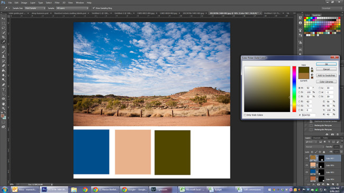Image resolution: width=344 pixels, height=193 pixels.
Task: Select the L lightness radio button
Action: click(320, 88)
